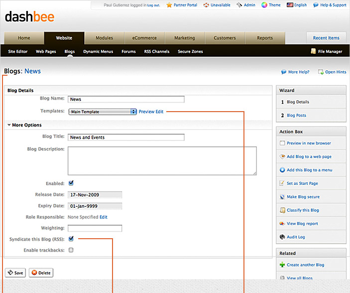
Task: Open Site Editor submenu item
Action: pos(17,51)
